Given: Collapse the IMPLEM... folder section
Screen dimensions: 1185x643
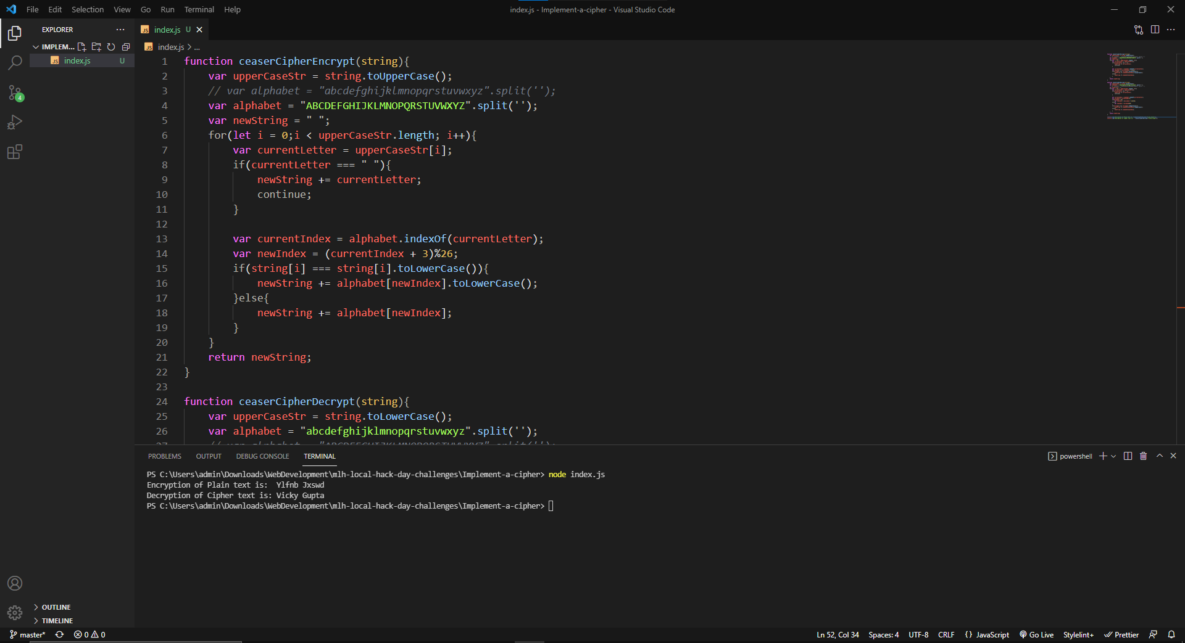Looking at the screenshot, I should (54, 47).
